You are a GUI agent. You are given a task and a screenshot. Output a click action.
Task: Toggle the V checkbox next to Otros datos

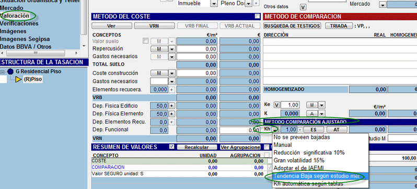click(303, 7)
